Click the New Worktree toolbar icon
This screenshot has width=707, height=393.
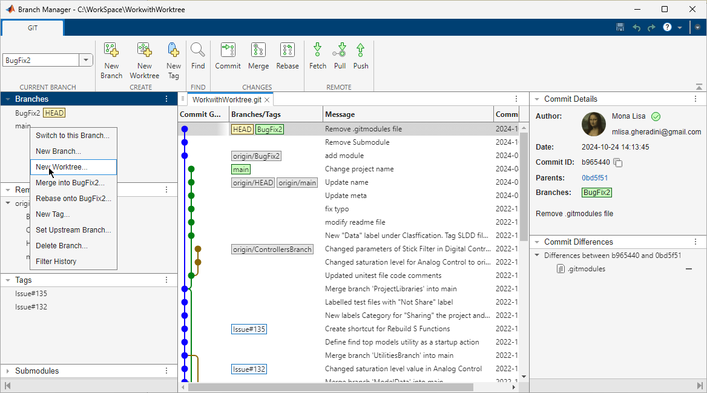coord(144,60)
